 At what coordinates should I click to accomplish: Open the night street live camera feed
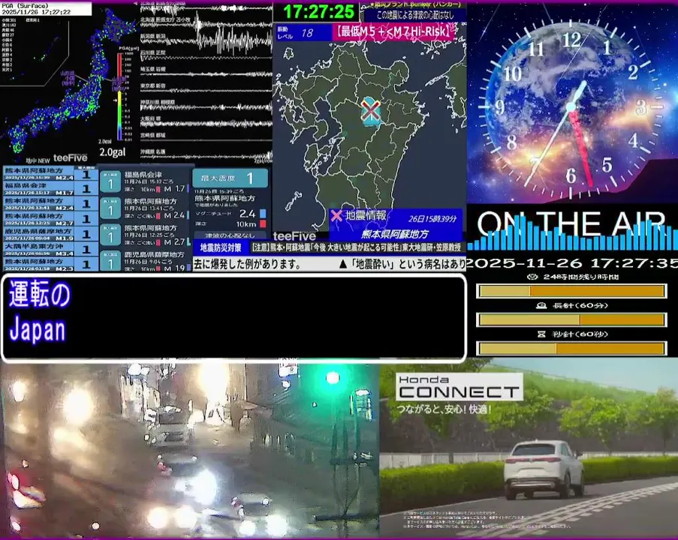tap(189, 449)
